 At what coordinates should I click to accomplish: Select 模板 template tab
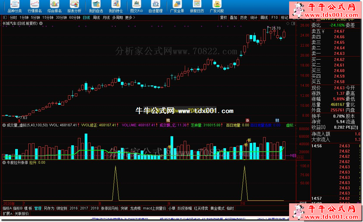28,208
